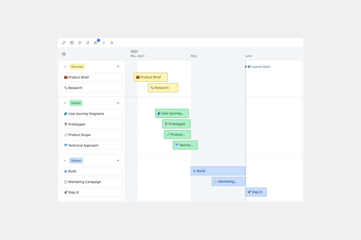Select Prototypes row in list

point(92,124)
